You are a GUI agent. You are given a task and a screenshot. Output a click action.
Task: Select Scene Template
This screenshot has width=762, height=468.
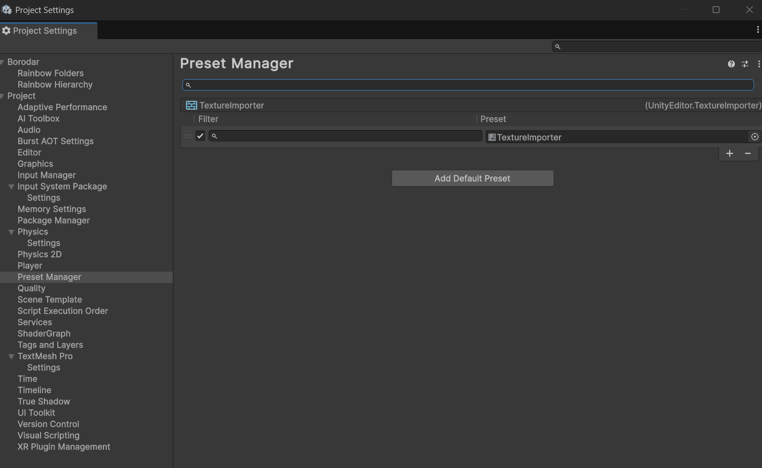[x=50, y=299]
